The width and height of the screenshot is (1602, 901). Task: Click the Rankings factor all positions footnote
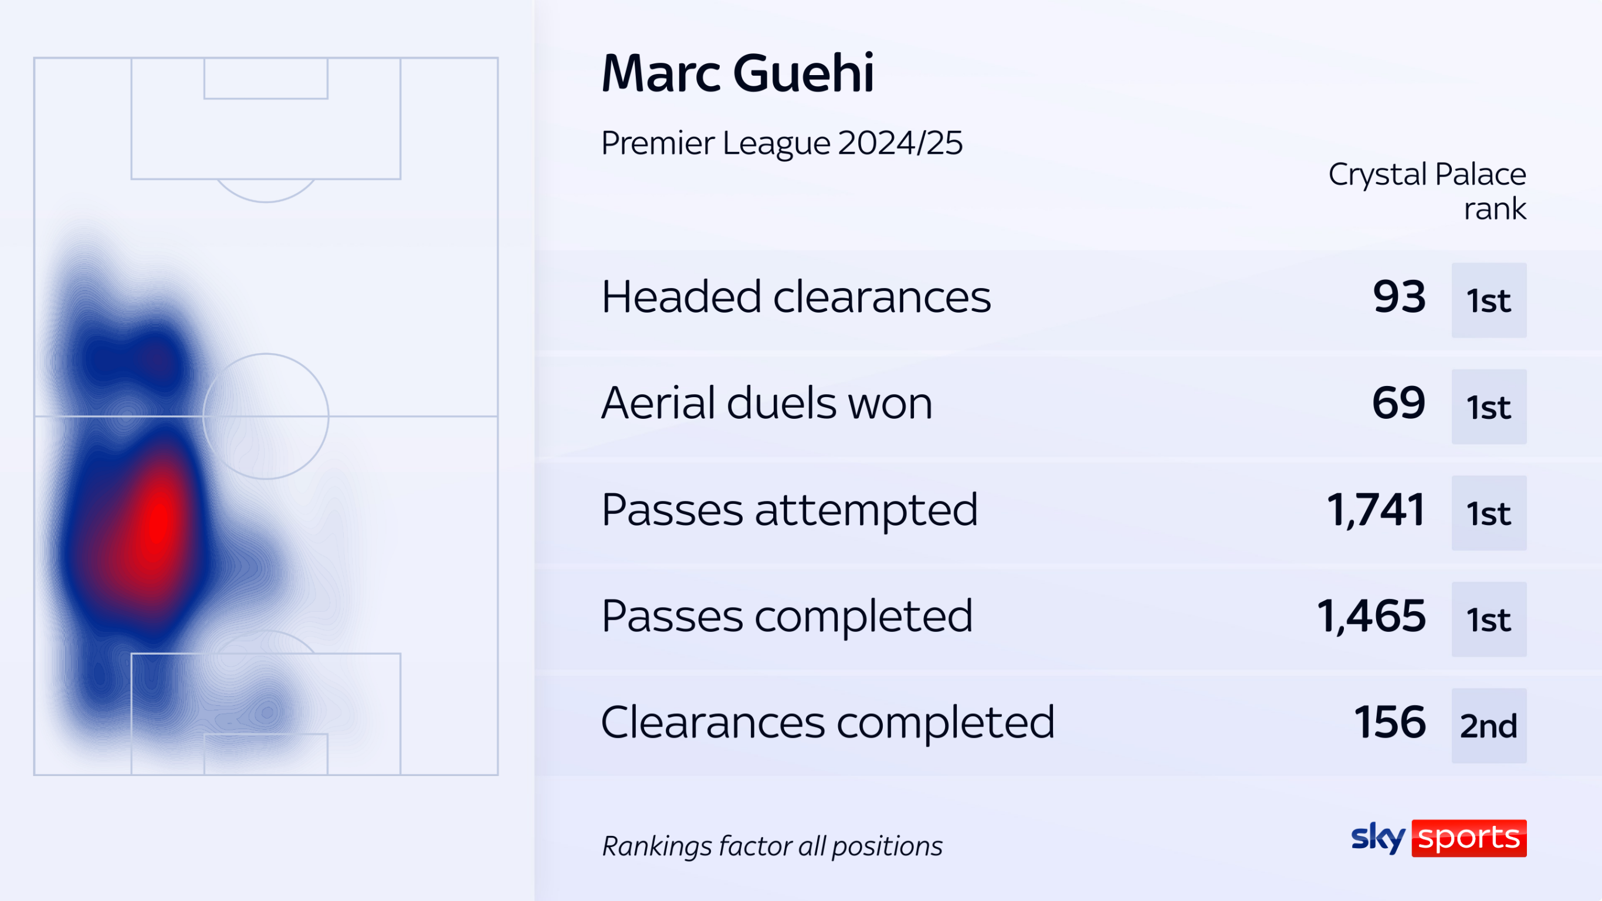(x=772, y=846)
